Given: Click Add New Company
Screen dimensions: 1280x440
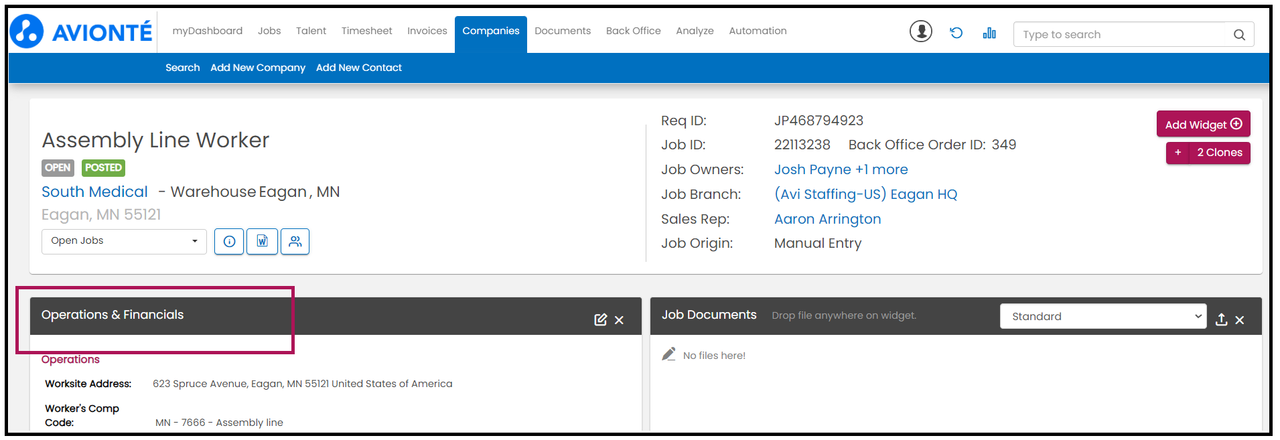Looking at the screenshot, I should tap(258, 68).
